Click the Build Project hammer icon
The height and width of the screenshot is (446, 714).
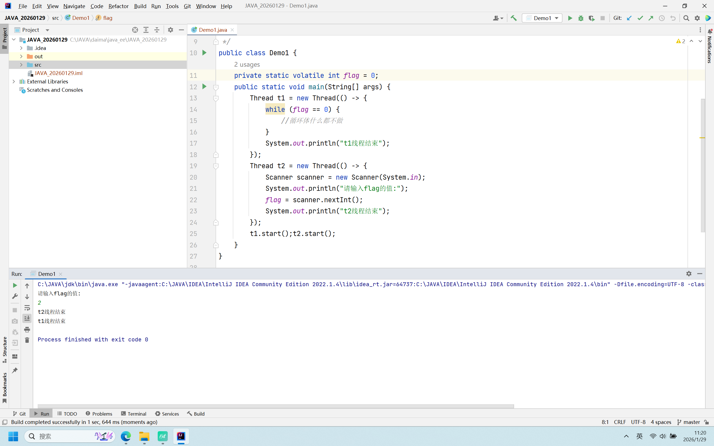coord(514,18)
